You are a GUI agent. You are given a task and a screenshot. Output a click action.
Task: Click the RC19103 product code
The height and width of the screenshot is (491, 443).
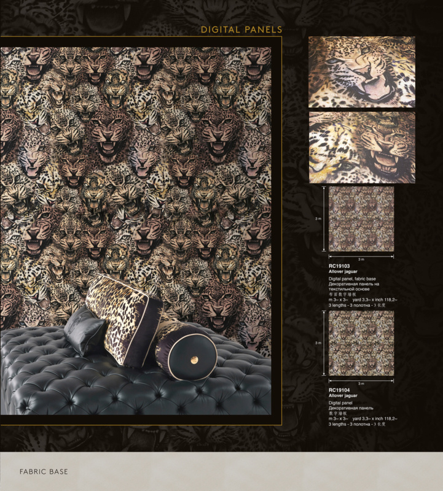(x=339, y=266)
